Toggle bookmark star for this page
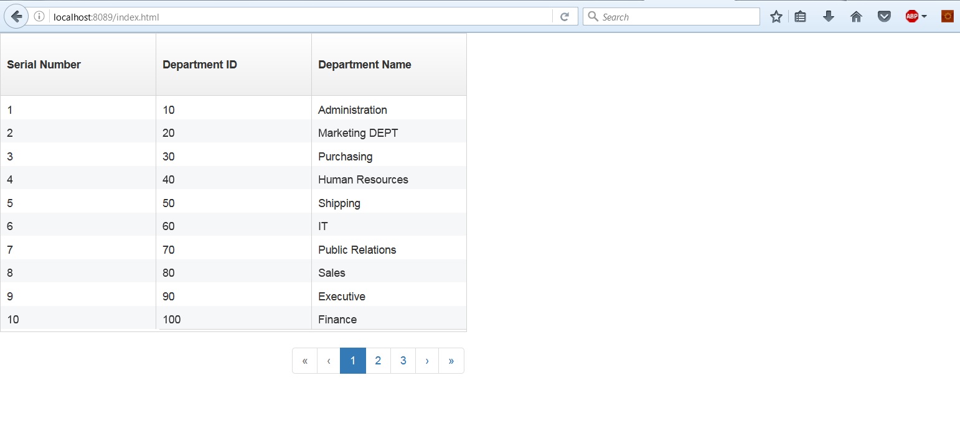The height and width of the screenshot is (444, 960). 776,16
